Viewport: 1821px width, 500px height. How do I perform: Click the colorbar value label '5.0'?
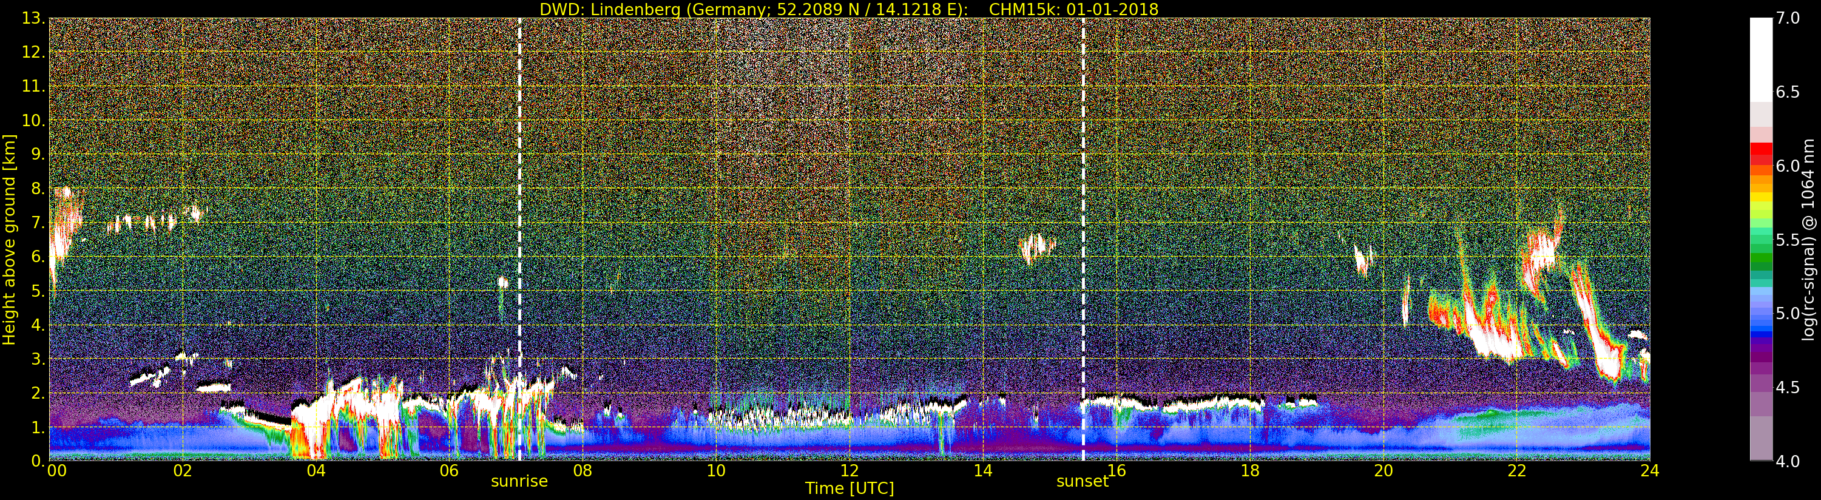tap(1788, 313)
